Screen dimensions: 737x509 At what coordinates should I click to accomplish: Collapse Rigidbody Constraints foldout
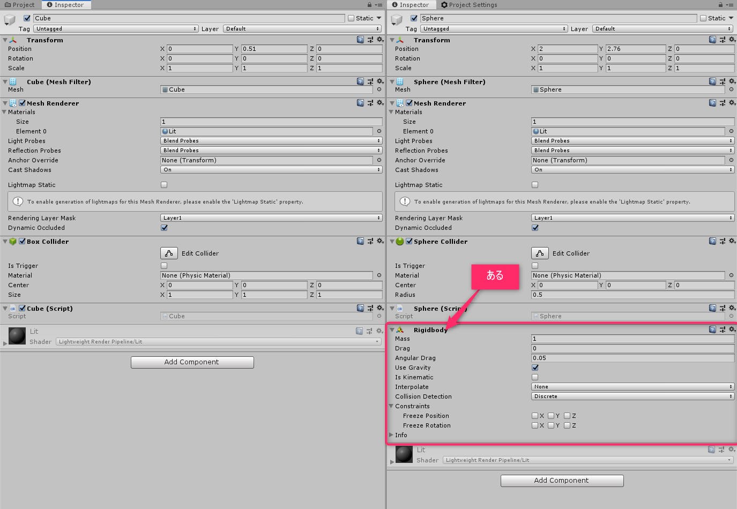391,406
